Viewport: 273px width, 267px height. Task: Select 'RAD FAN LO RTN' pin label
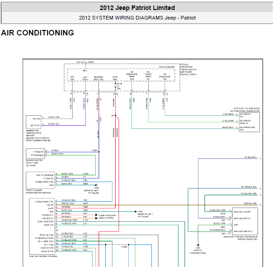point(242,212)
